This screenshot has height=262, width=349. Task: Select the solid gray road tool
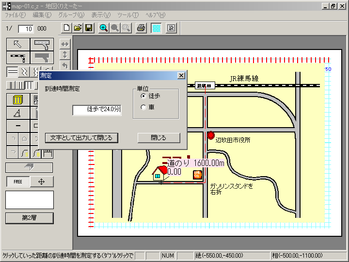(42, 57)
